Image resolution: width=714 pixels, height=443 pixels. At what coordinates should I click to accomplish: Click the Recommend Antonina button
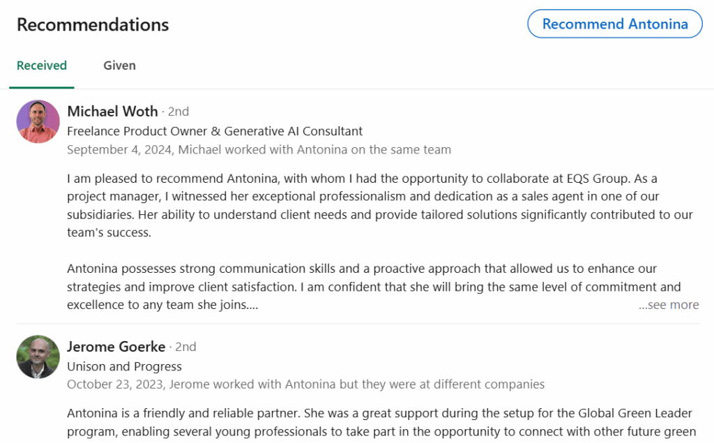click(x=614, y=24)
